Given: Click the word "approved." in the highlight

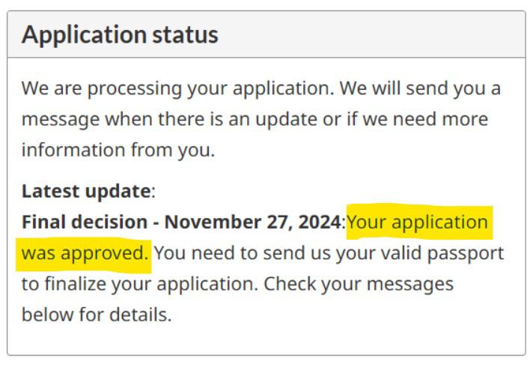Looking at the screenshot, I should [106, 253].
